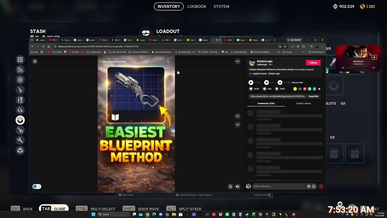Click the search magnifier in Find related content
This screenshot has width=387, height=218.
tap(168, 62)
